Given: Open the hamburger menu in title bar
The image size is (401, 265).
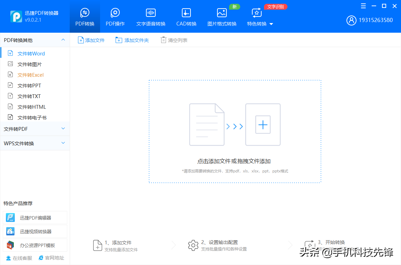Looking at the screenshot, I should click(363, 6).
